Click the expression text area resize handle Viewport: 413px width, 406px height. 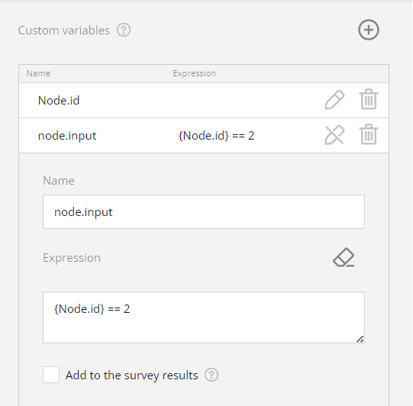(360, 339)
